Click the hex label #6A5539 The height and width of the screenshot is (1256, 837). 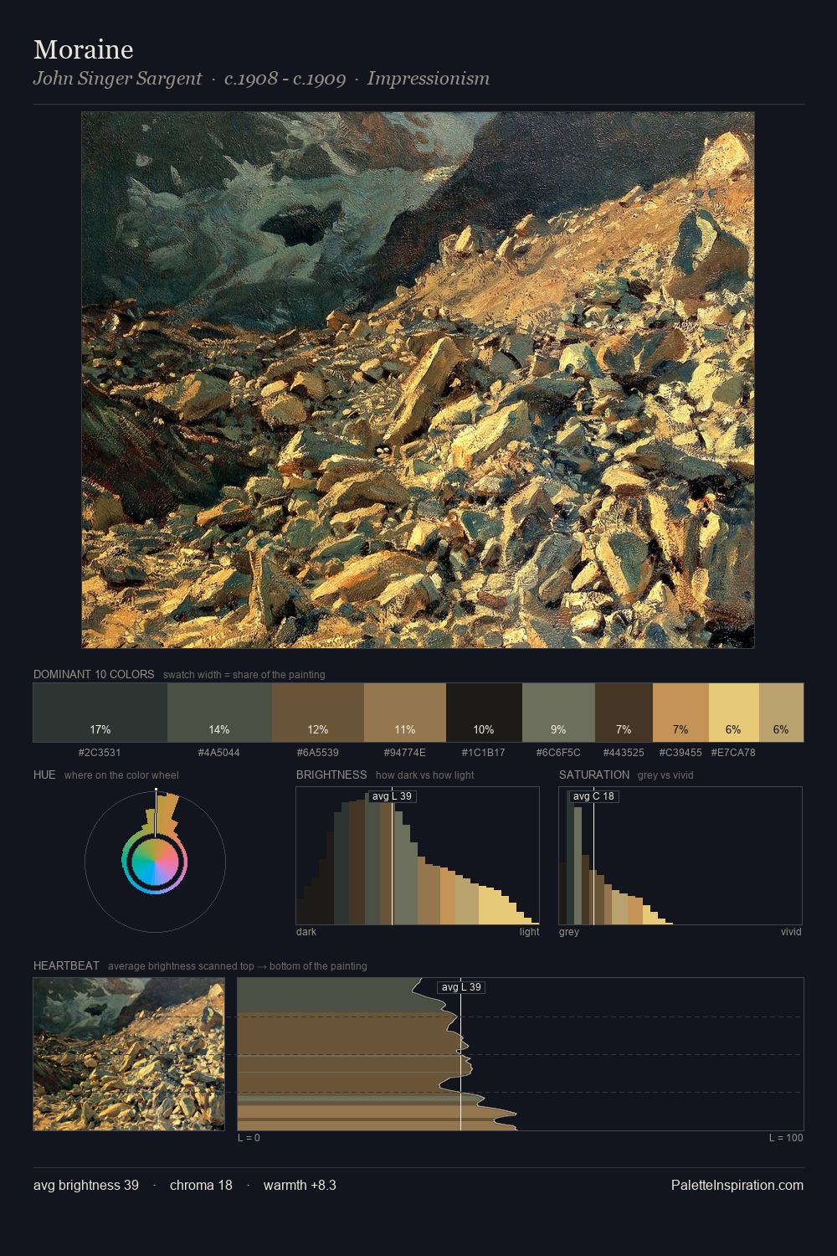[318, 753]
